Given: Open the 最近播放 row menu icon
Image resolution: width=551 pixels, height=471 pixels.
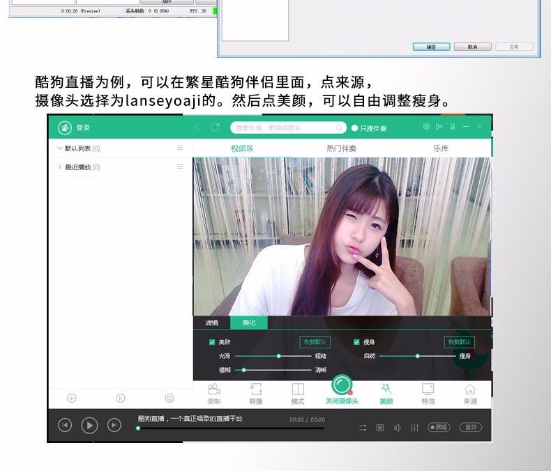Looking at the screenshot, I should (180, 167).
